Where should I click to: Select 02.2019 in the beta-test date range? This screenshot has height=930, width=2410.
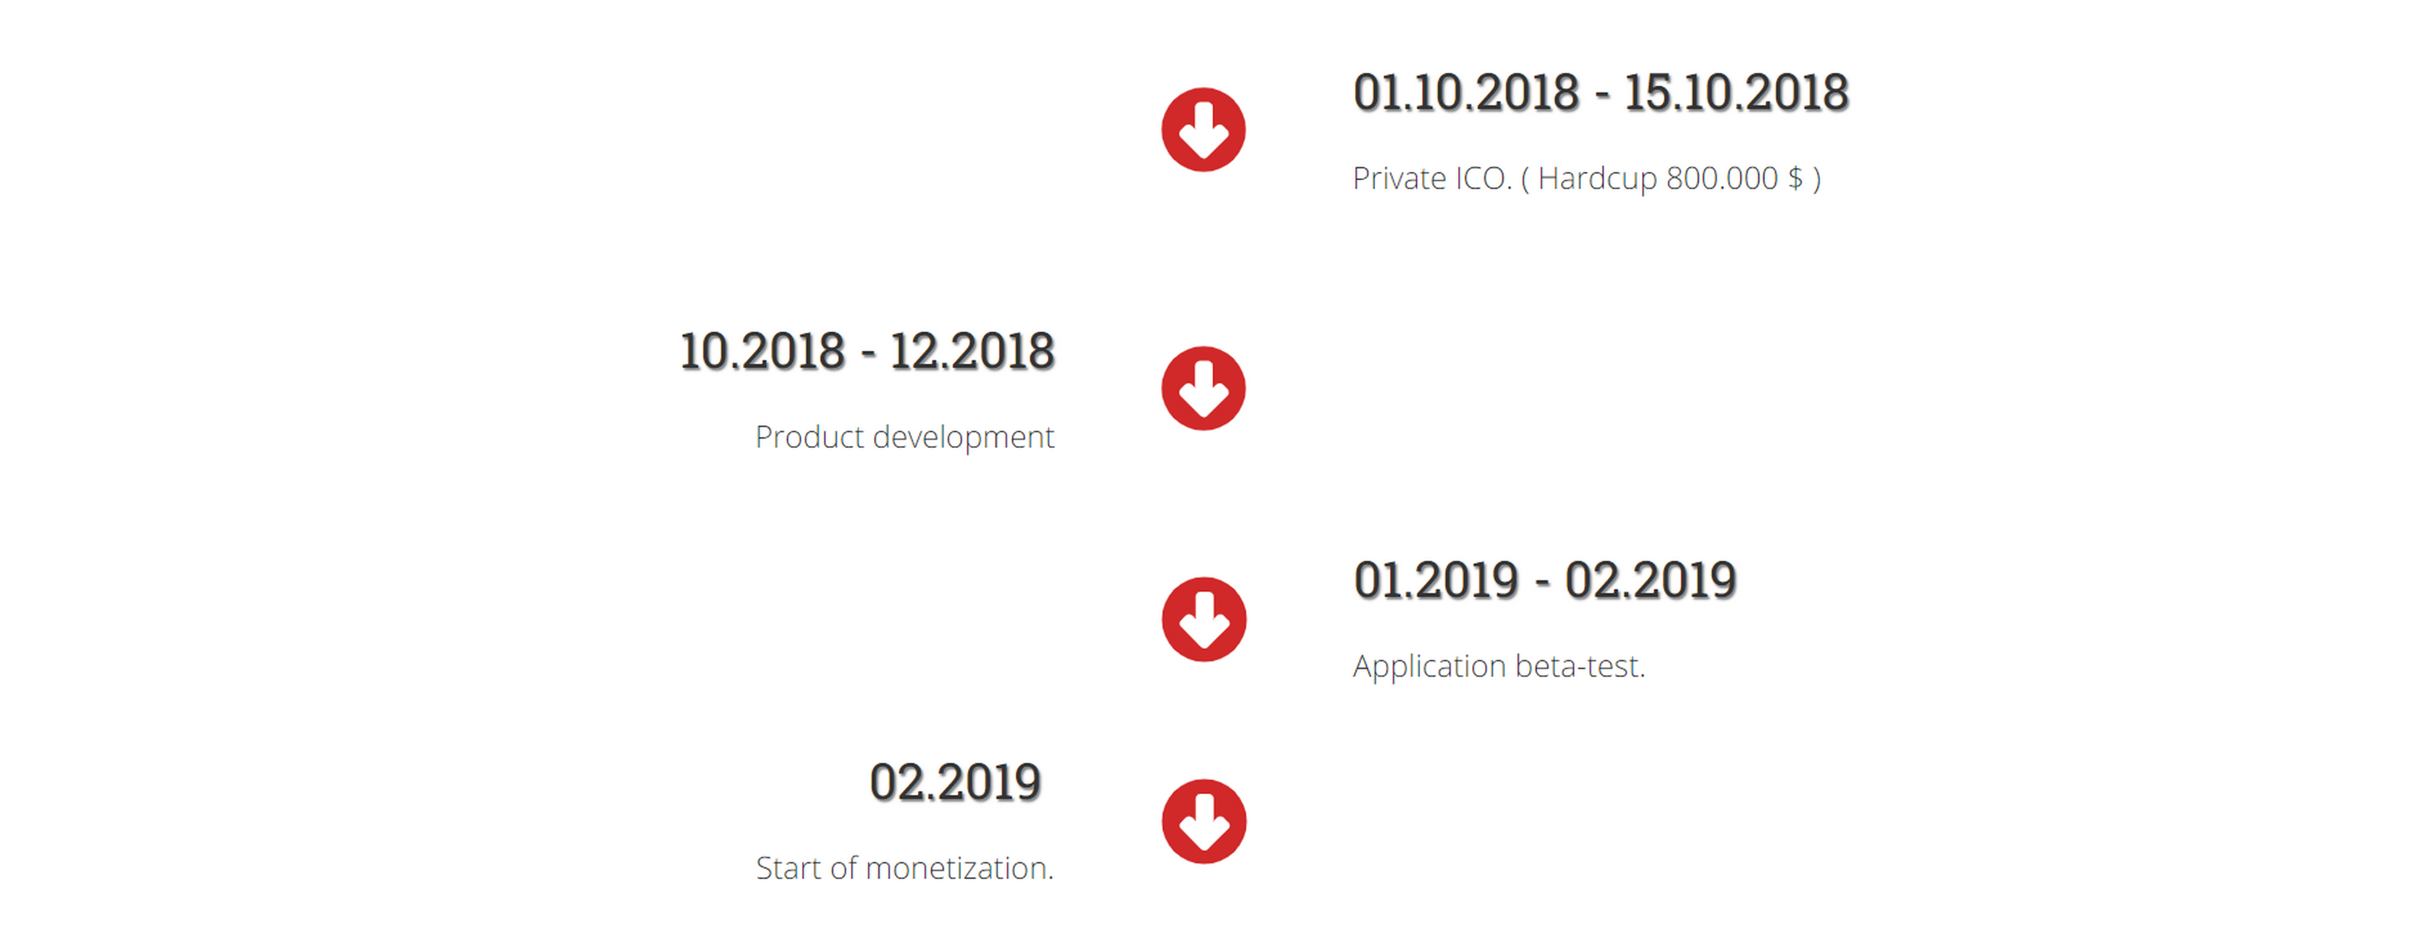click(x=1652, y=580)
